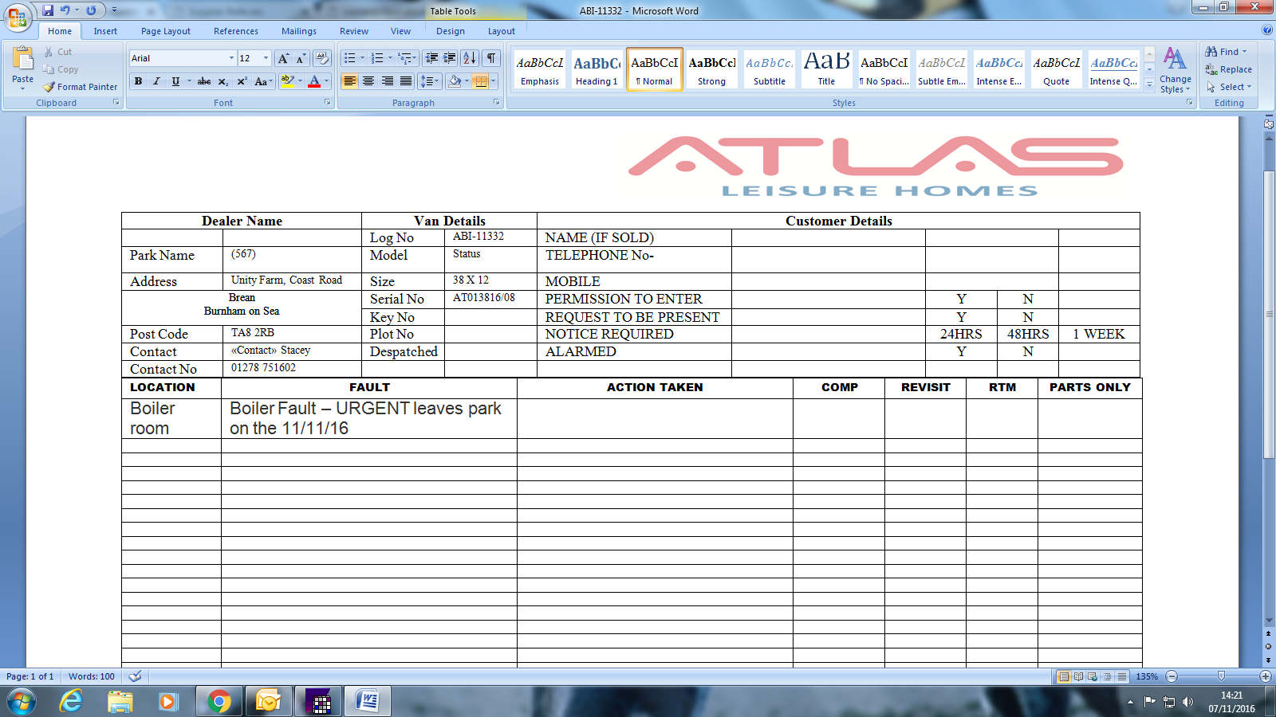Toggle Bold formatting
Image resolution: width=1276 pixels, height=717 pixels.
(139, 81)
